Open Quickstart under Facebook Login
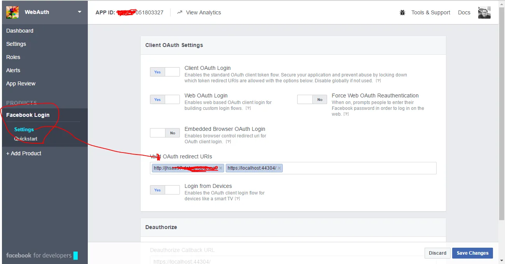This screenshot has width=505, height=264. coord(26,139)
